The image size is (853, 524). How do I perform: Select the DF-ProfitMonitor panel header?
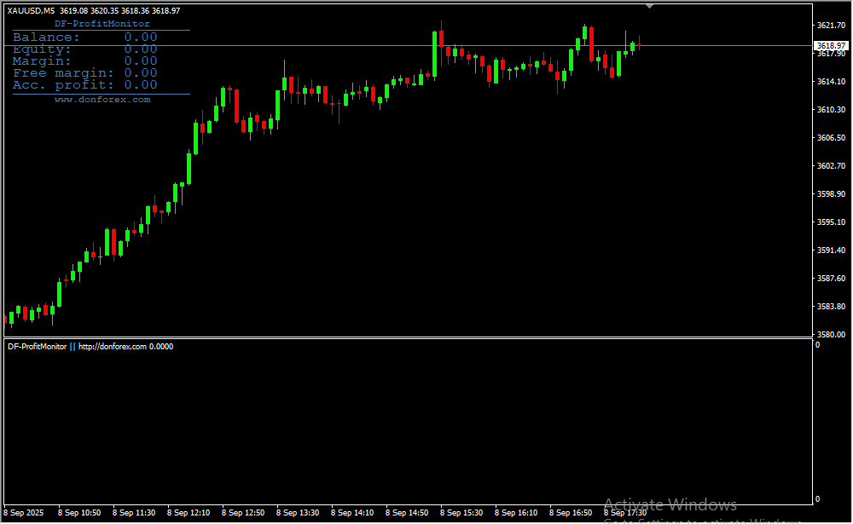[102, 24]
